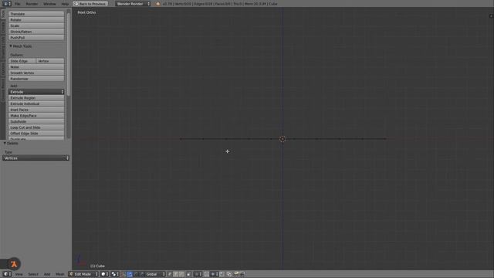Screen dimensions: 494x278
Task: Open the delete Type Vertices dropdown
Action: [36, 158]
